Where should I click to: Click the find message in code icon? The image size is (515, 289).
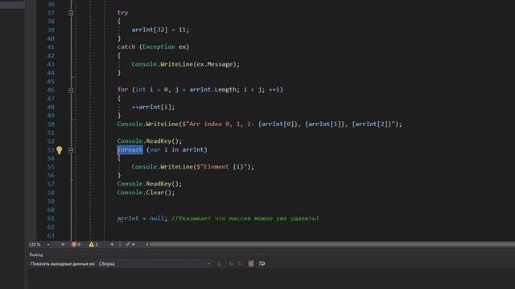(x=219, y=263)
